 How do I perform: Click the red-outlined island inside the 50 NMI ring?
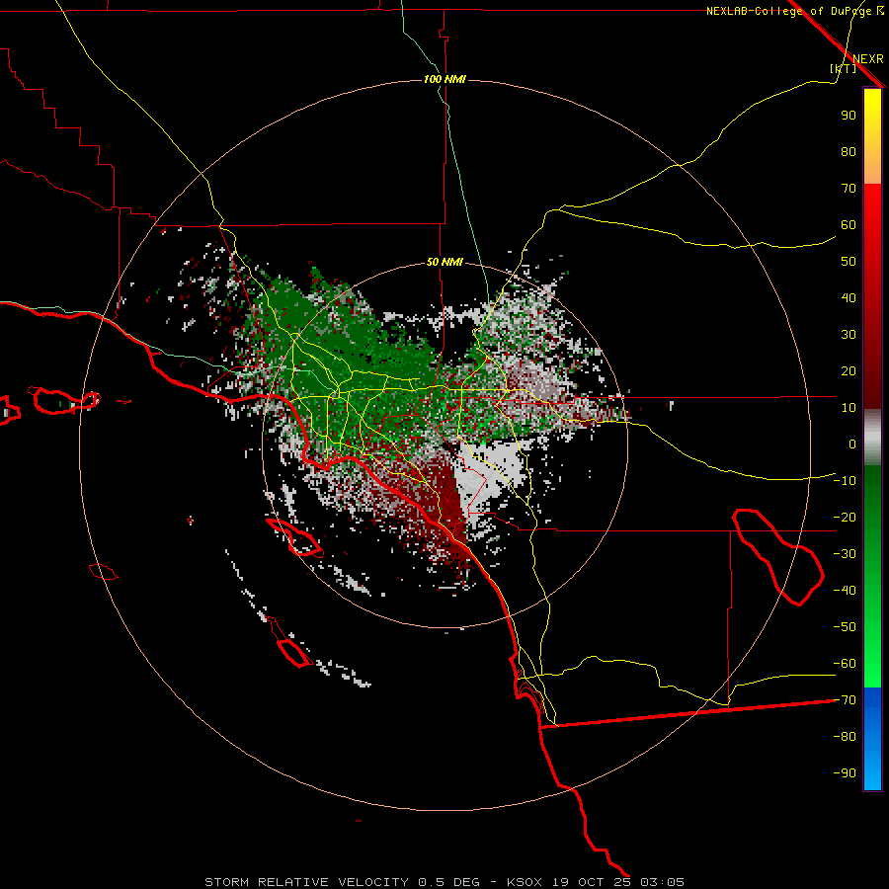(x=294, y=536)
